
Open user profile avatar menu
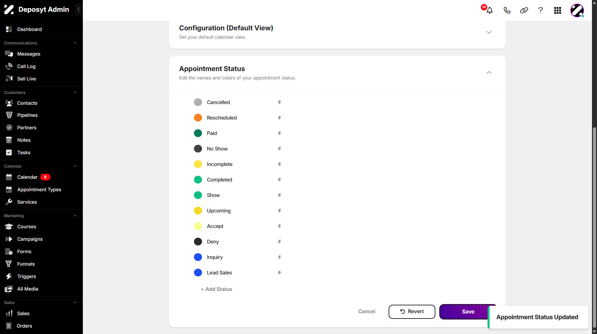(577, 10)
